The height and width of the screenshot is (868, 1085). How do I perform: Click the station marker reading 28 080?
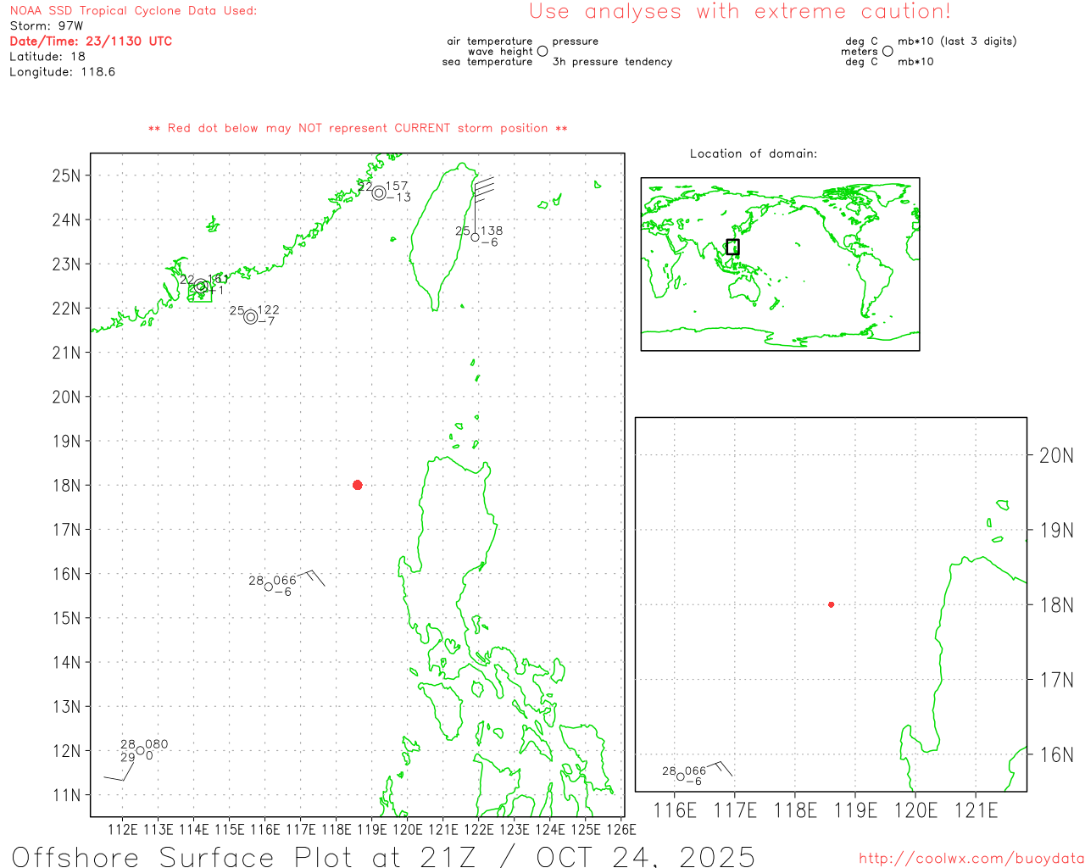[x=140, y=750]
